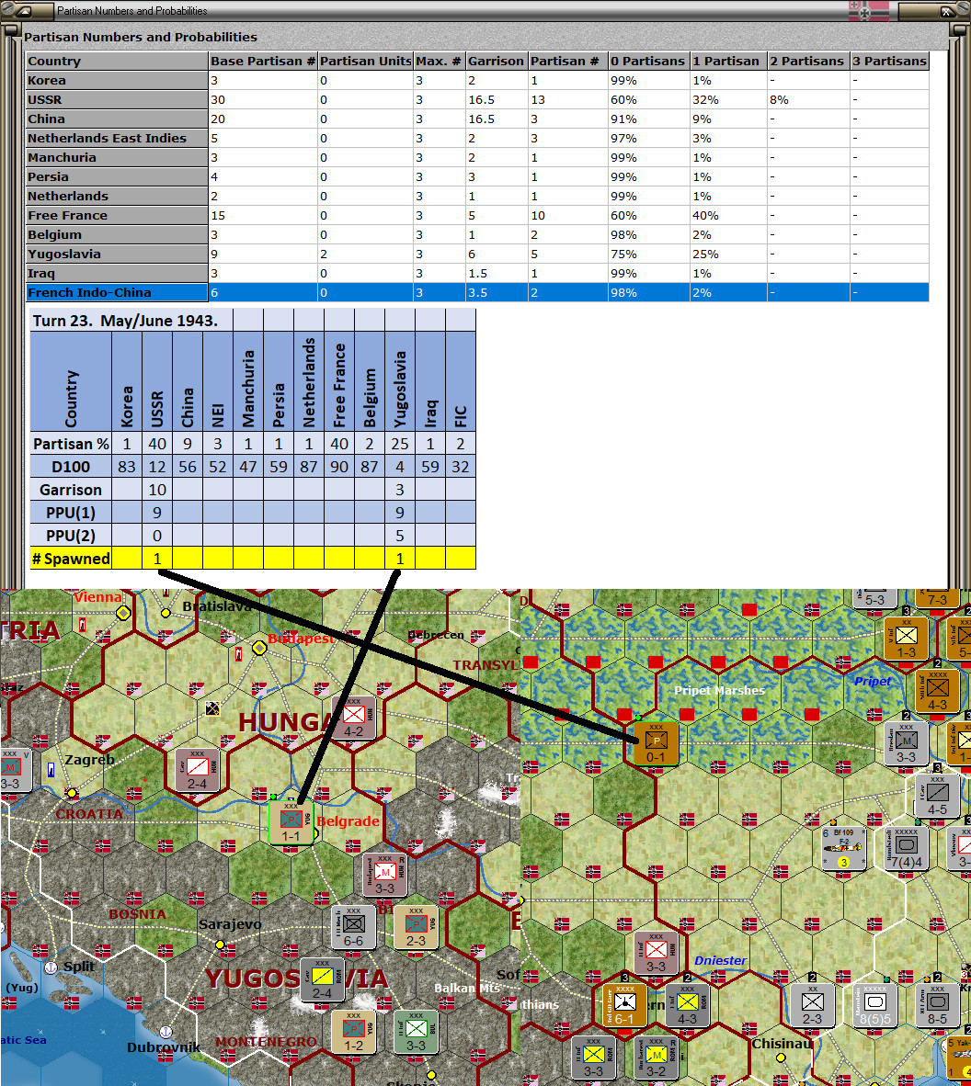Viewport: 971px width, 1086px height.
Task: Select Romanian 3-2 mechanized counter
Action: pyautogui.click(x=656, y=1058)
